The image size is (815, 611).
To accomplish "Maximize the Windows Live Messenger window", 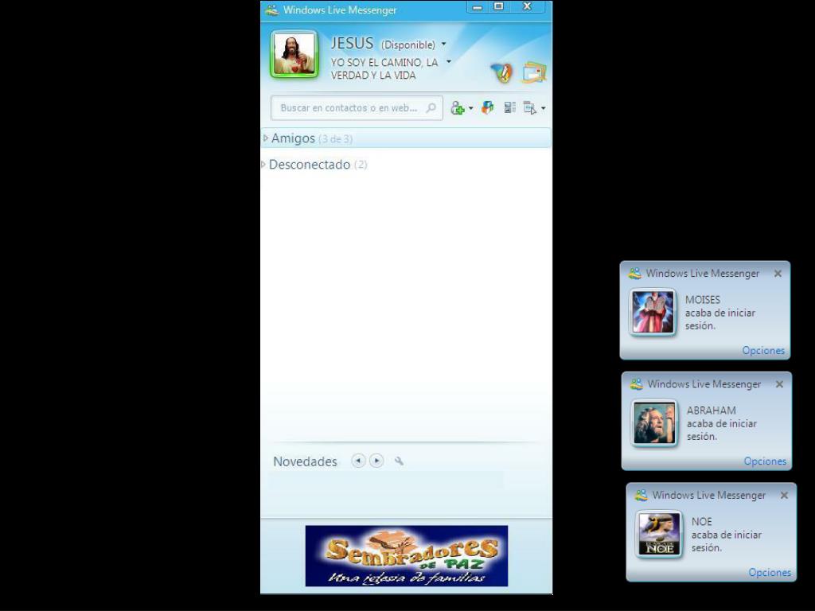I will [x=498, y=6].
